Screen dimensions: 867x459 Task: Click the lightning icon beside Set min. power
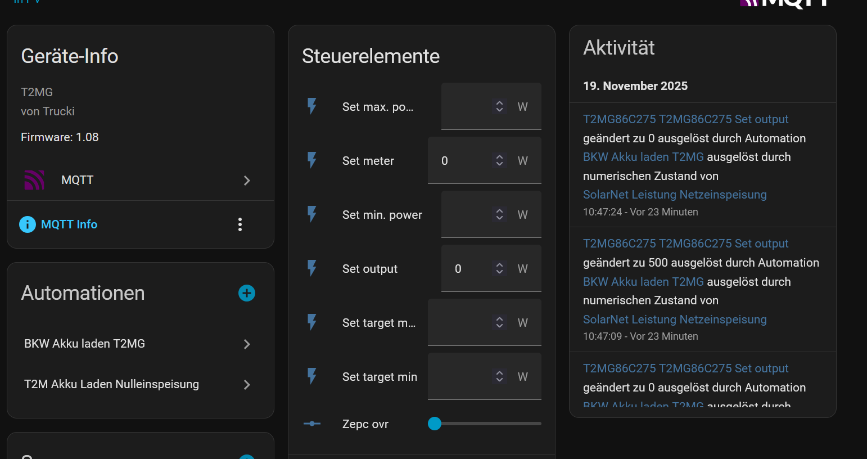312,214
